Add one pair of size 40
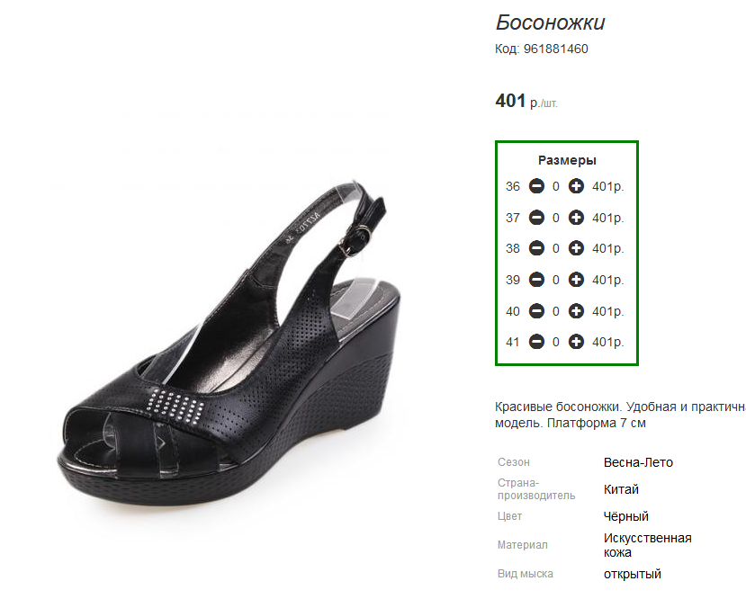This screenshot has height=599, width=746. (x=576, y=311)
